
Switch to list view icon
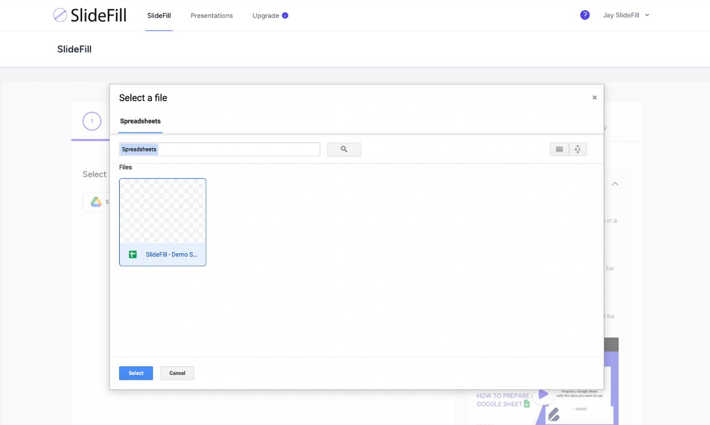tap(559, 149)
